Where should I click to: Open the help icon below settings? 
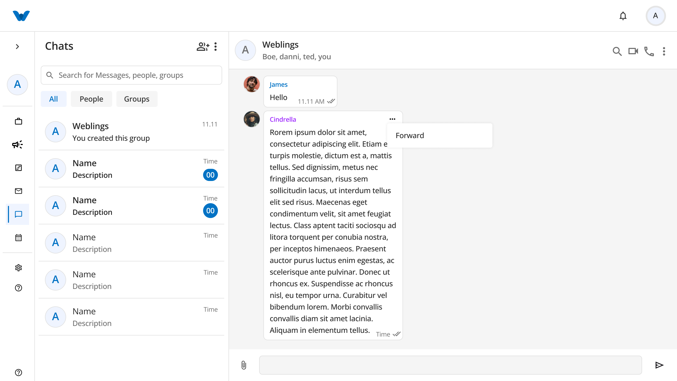coord(19,288)
